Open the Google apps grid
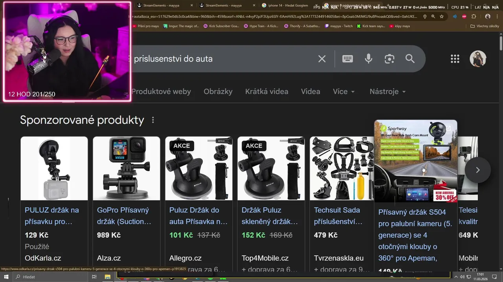This screenshot has width=503, height=282. (455, 59)
